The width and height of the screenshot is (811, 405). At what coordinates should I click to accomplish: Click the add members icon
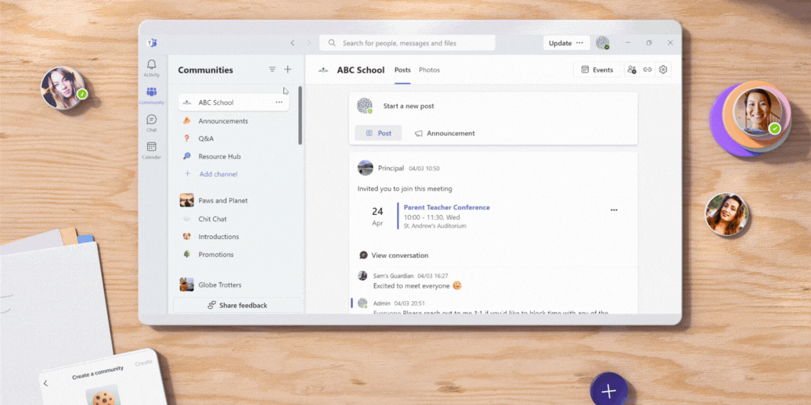[631, 70]
